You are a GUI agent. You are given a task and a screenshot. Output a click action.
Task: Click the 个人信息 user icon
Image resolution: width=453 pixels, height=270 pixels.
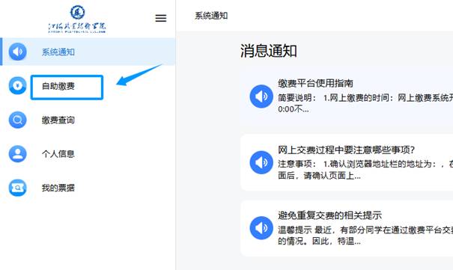pyautogui.click(x=18, y=154)
